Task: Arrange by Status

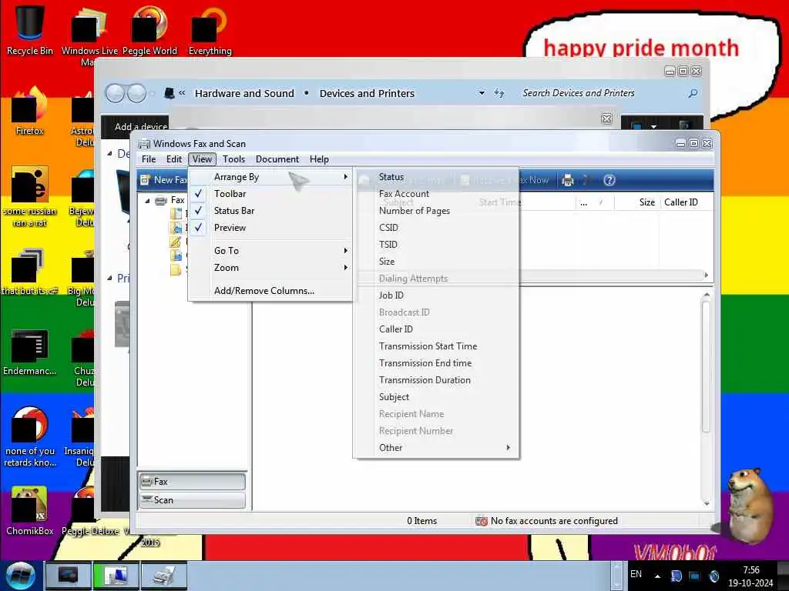Action: (x=436, y=177)
